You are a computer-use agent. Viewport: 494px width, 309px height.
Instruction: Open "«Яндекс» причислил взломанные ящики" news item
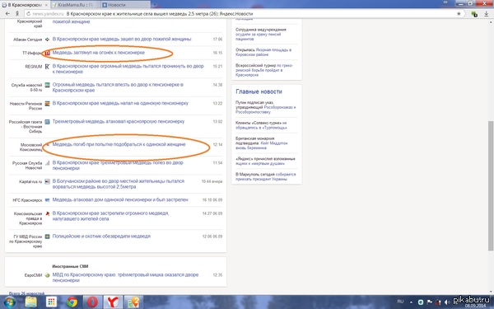[x=265, y=162]
